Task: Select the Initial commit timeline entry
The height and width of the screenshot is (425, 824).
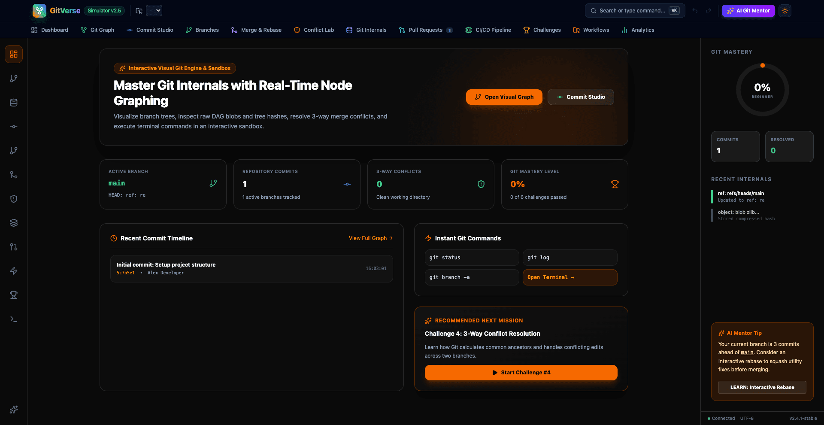Action: 251,269
